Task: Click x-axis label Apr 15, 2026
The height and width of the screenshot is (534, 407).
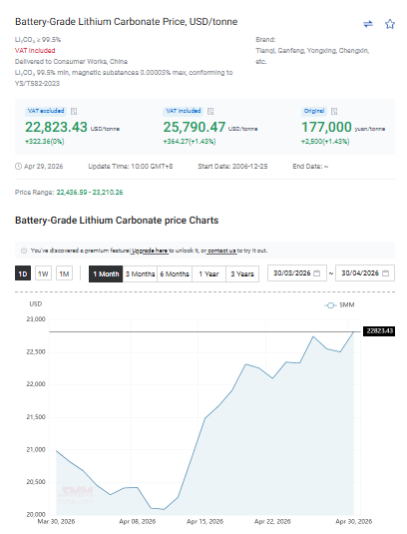Action: pos(204,521)
